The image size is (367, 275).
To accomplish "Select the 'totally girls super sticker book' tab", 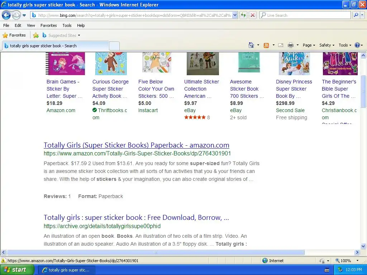I will [56, 46].
